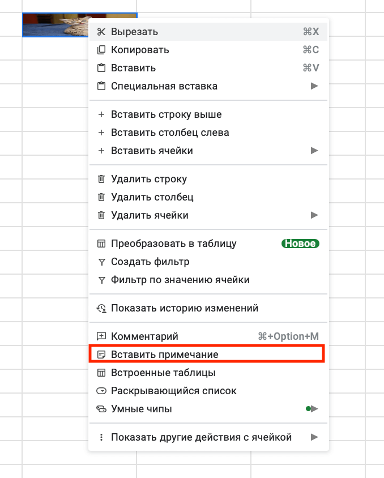
Task: Click the green Новое badge
Action: pos(300,244)
